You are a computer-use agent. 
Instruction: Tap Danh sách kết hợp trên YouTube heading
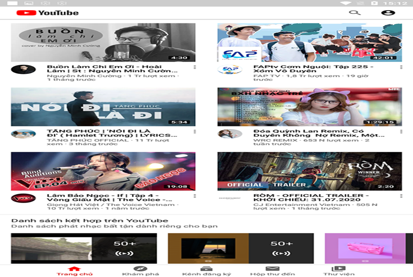click(89, 220)
